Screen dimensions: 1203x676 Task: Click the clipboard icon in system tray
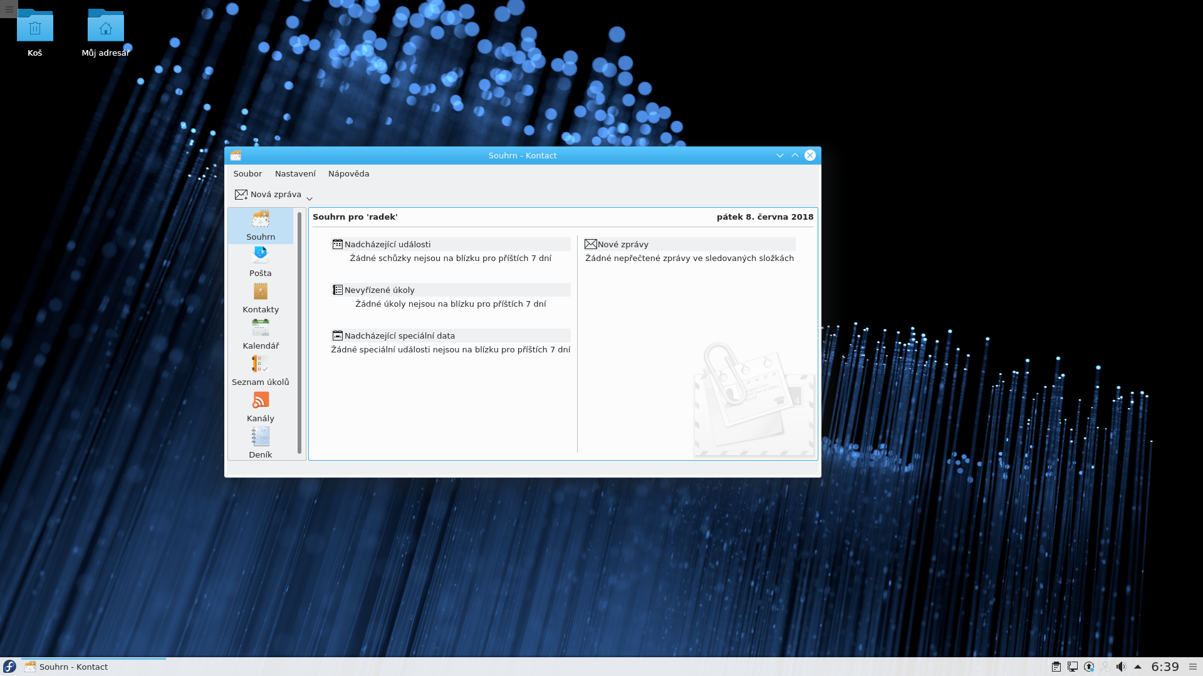click(x=1056, y=667)
